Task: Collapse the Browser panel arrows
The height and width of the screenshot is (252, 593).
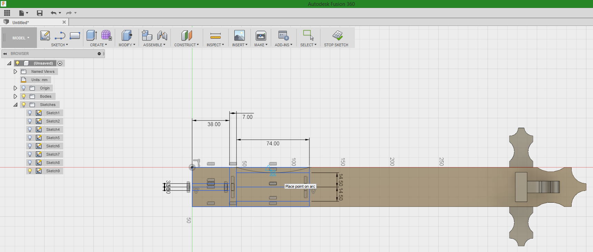Action: click(x=5, y=54)
